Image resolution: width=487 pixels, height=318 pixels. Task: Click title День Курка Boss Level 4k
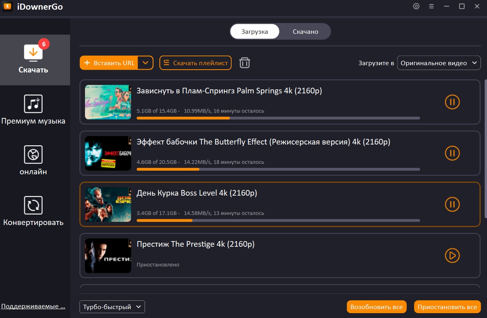point(197,193)
